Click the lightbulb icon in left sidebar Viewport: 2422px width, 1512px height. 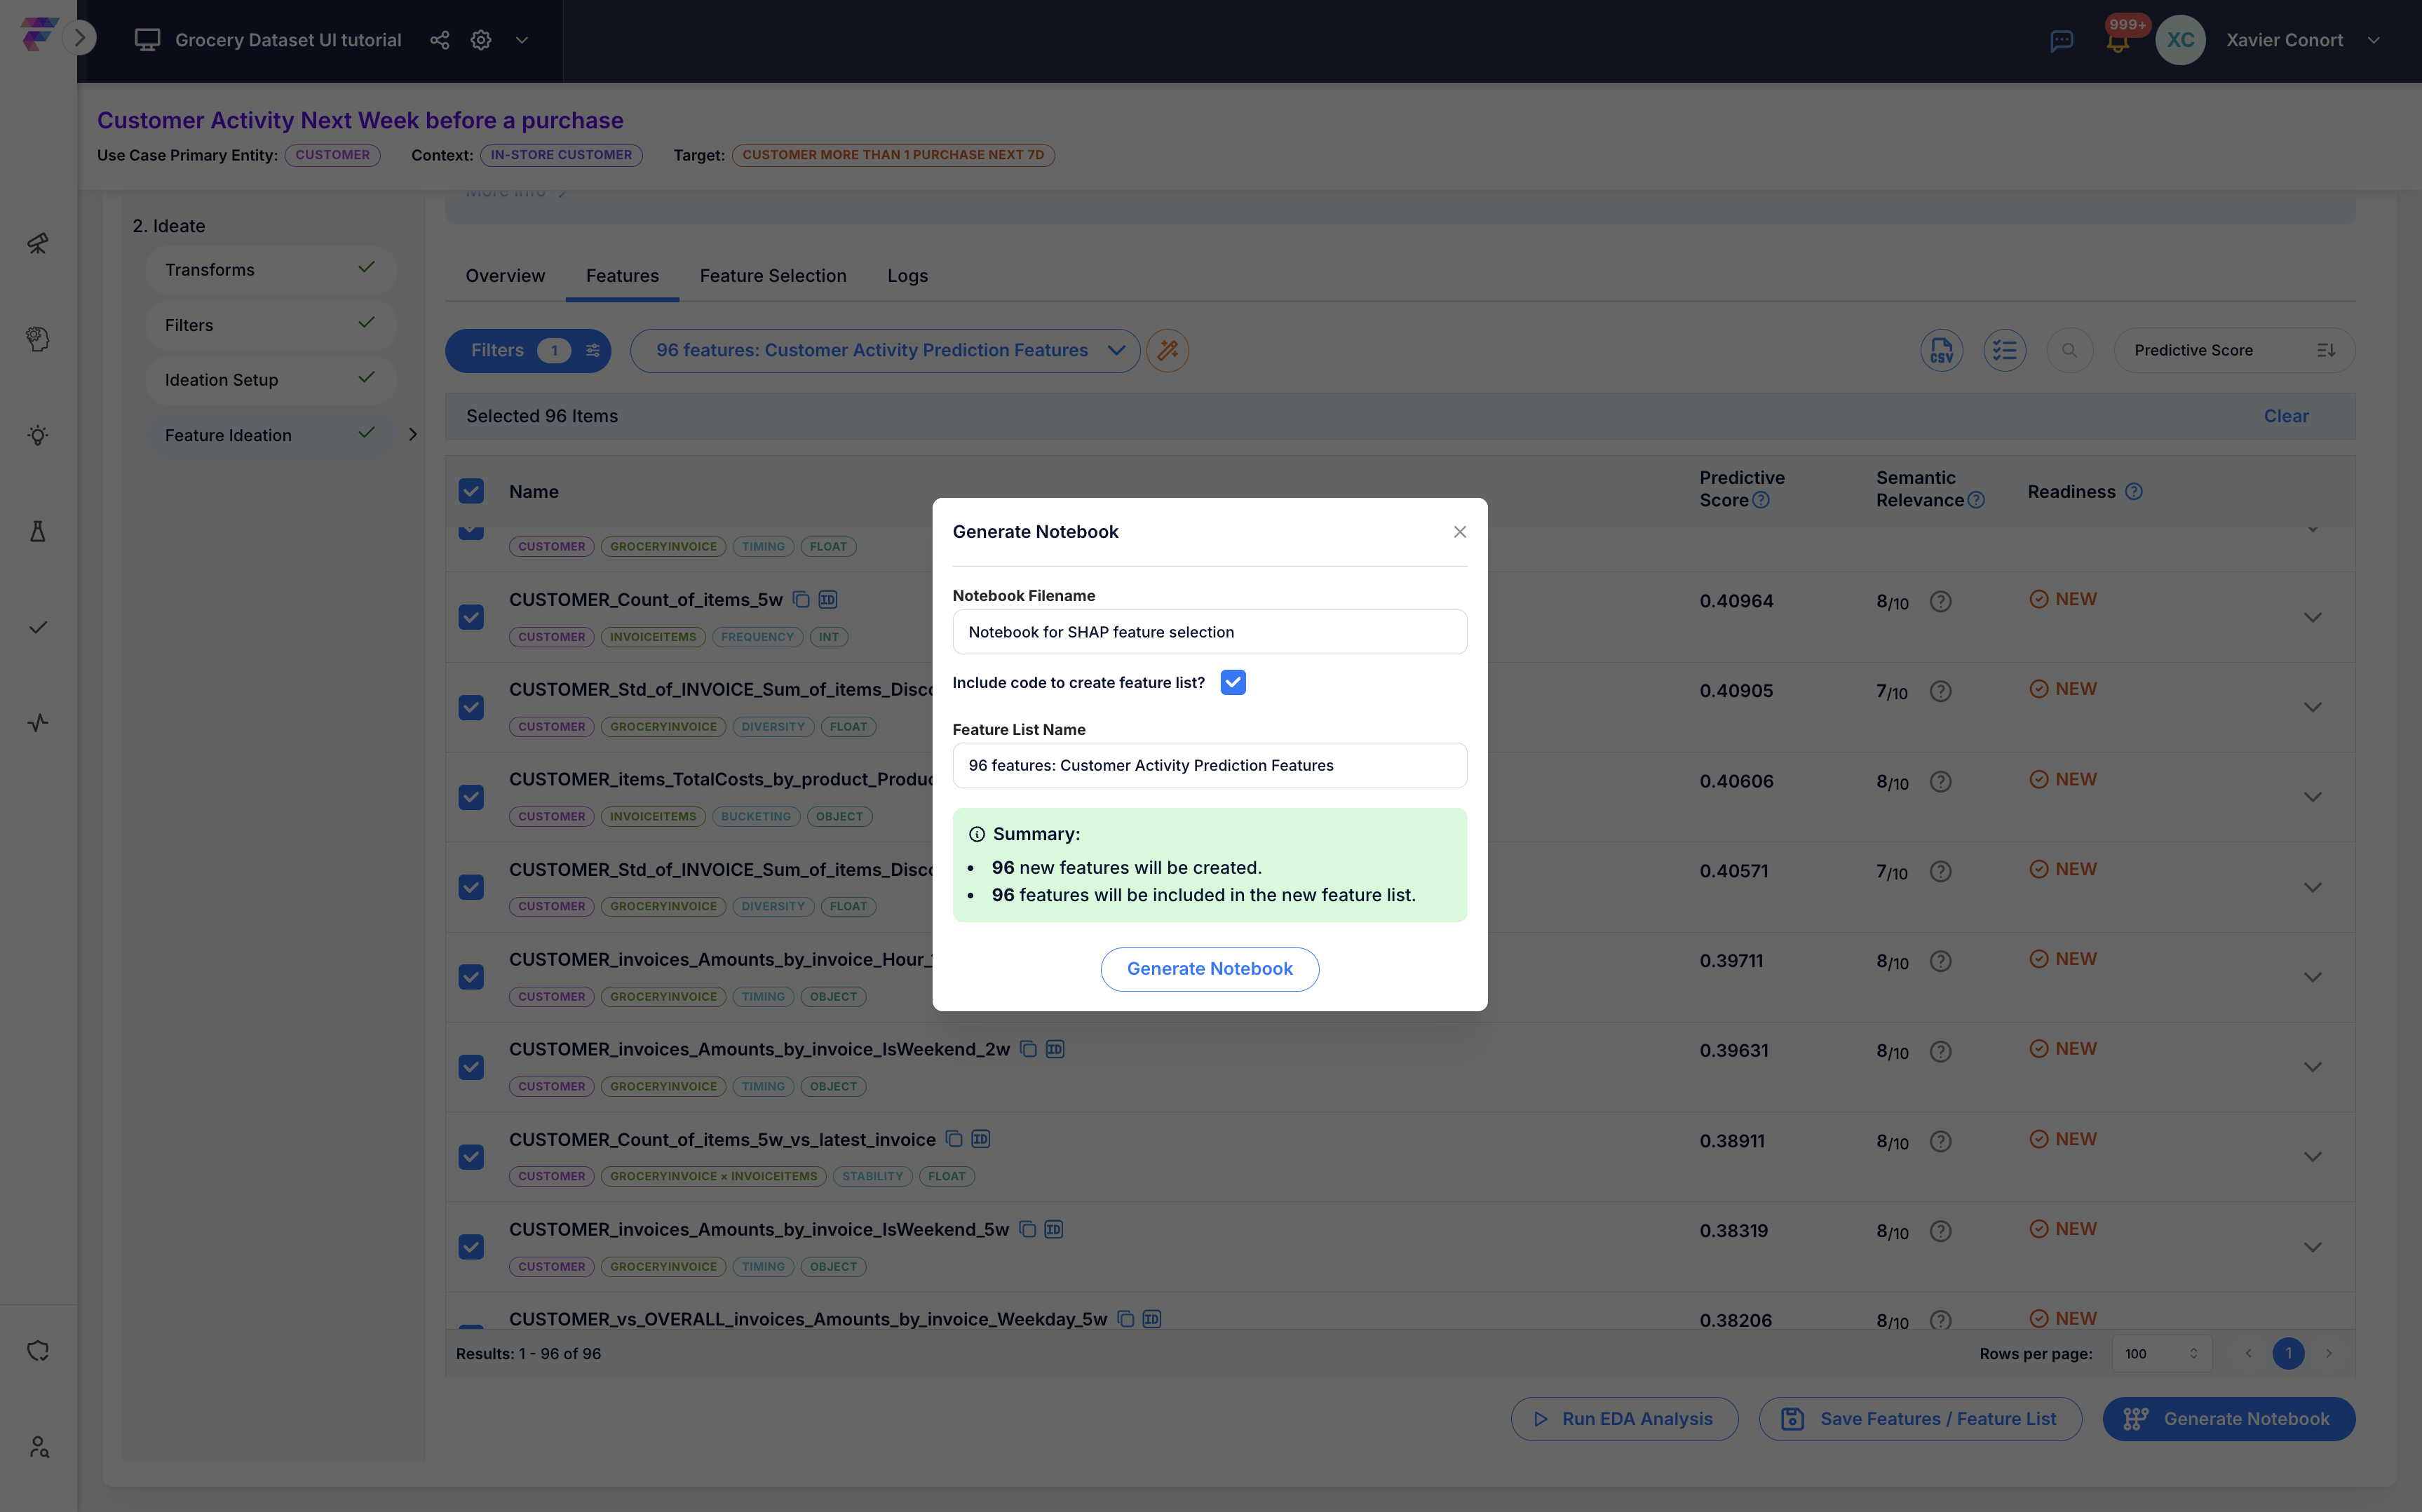tap(38, 435)
